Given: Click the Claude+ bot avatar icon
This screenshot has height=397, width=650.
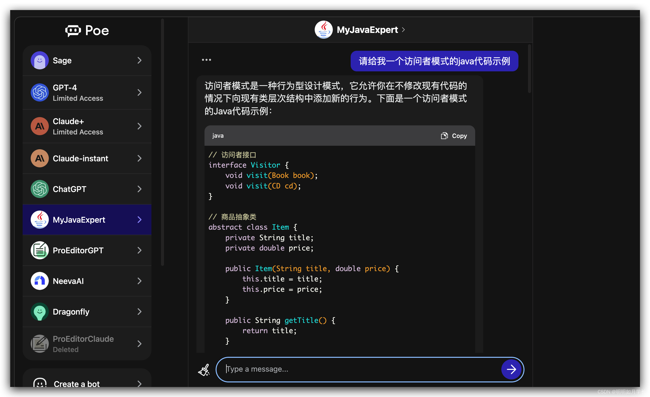Looking at the screenshot, I should tap(39, 126).
